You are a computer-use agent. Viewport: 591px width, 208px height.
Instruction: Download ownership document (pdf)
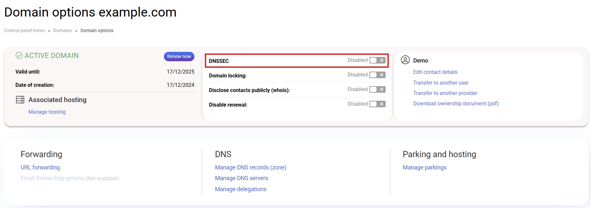456,103
